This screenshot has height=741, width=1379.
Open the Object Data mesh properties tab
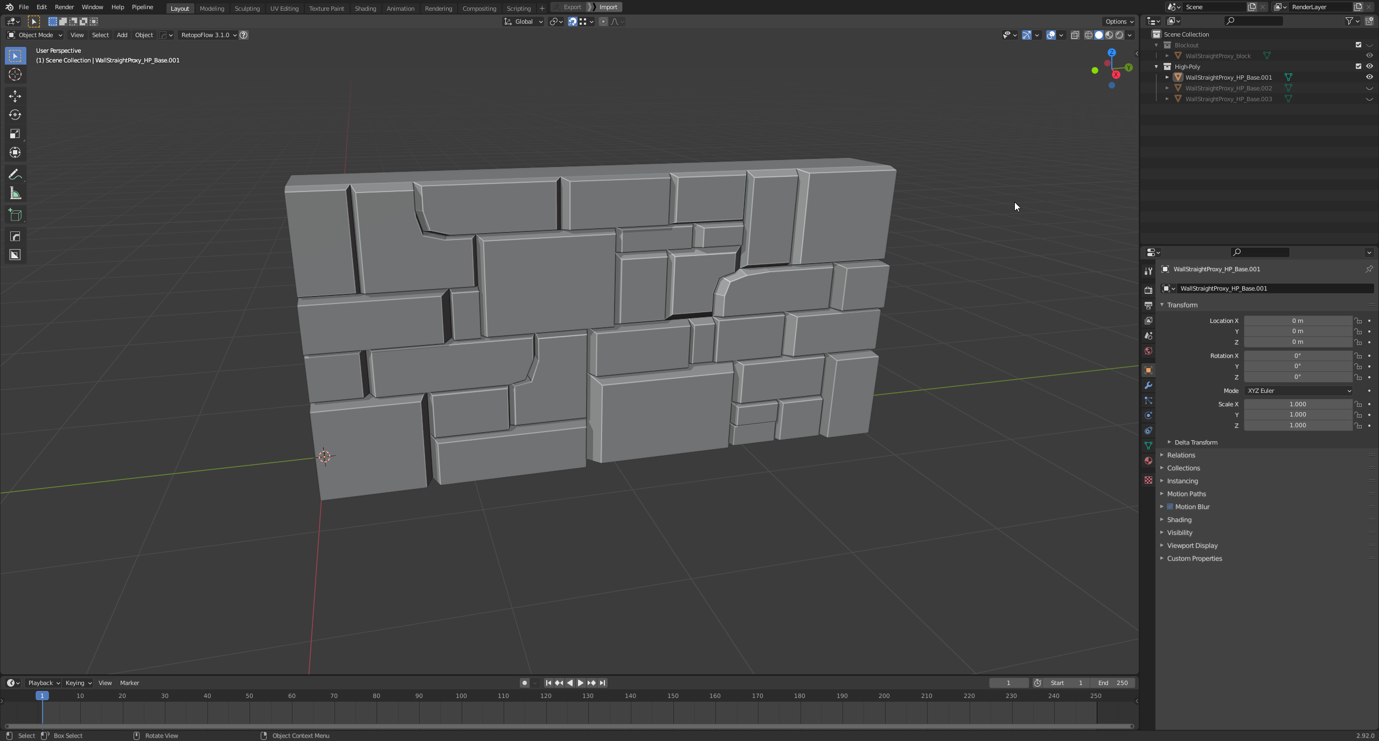[x=1148, y=446]
